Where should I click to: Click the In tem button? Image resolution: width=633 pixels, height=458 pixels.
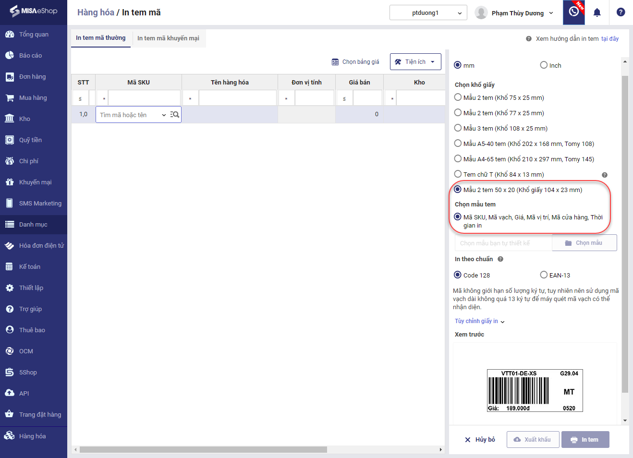click(585, 440)
